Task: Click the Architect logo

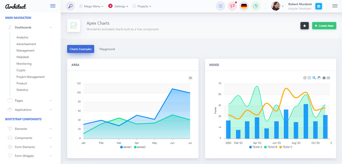Action: point(16,6)
